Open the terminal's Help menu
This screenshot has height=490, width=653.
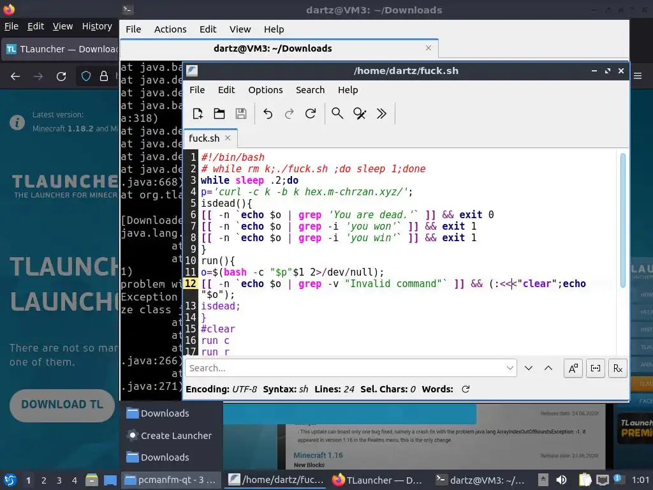click(274, 29)
